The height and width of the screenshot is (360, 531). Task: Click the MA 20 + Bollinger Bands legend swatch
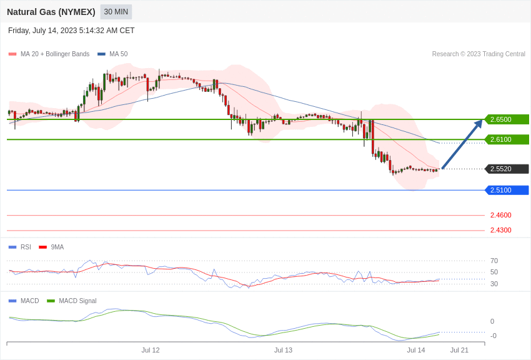[12, 54]
